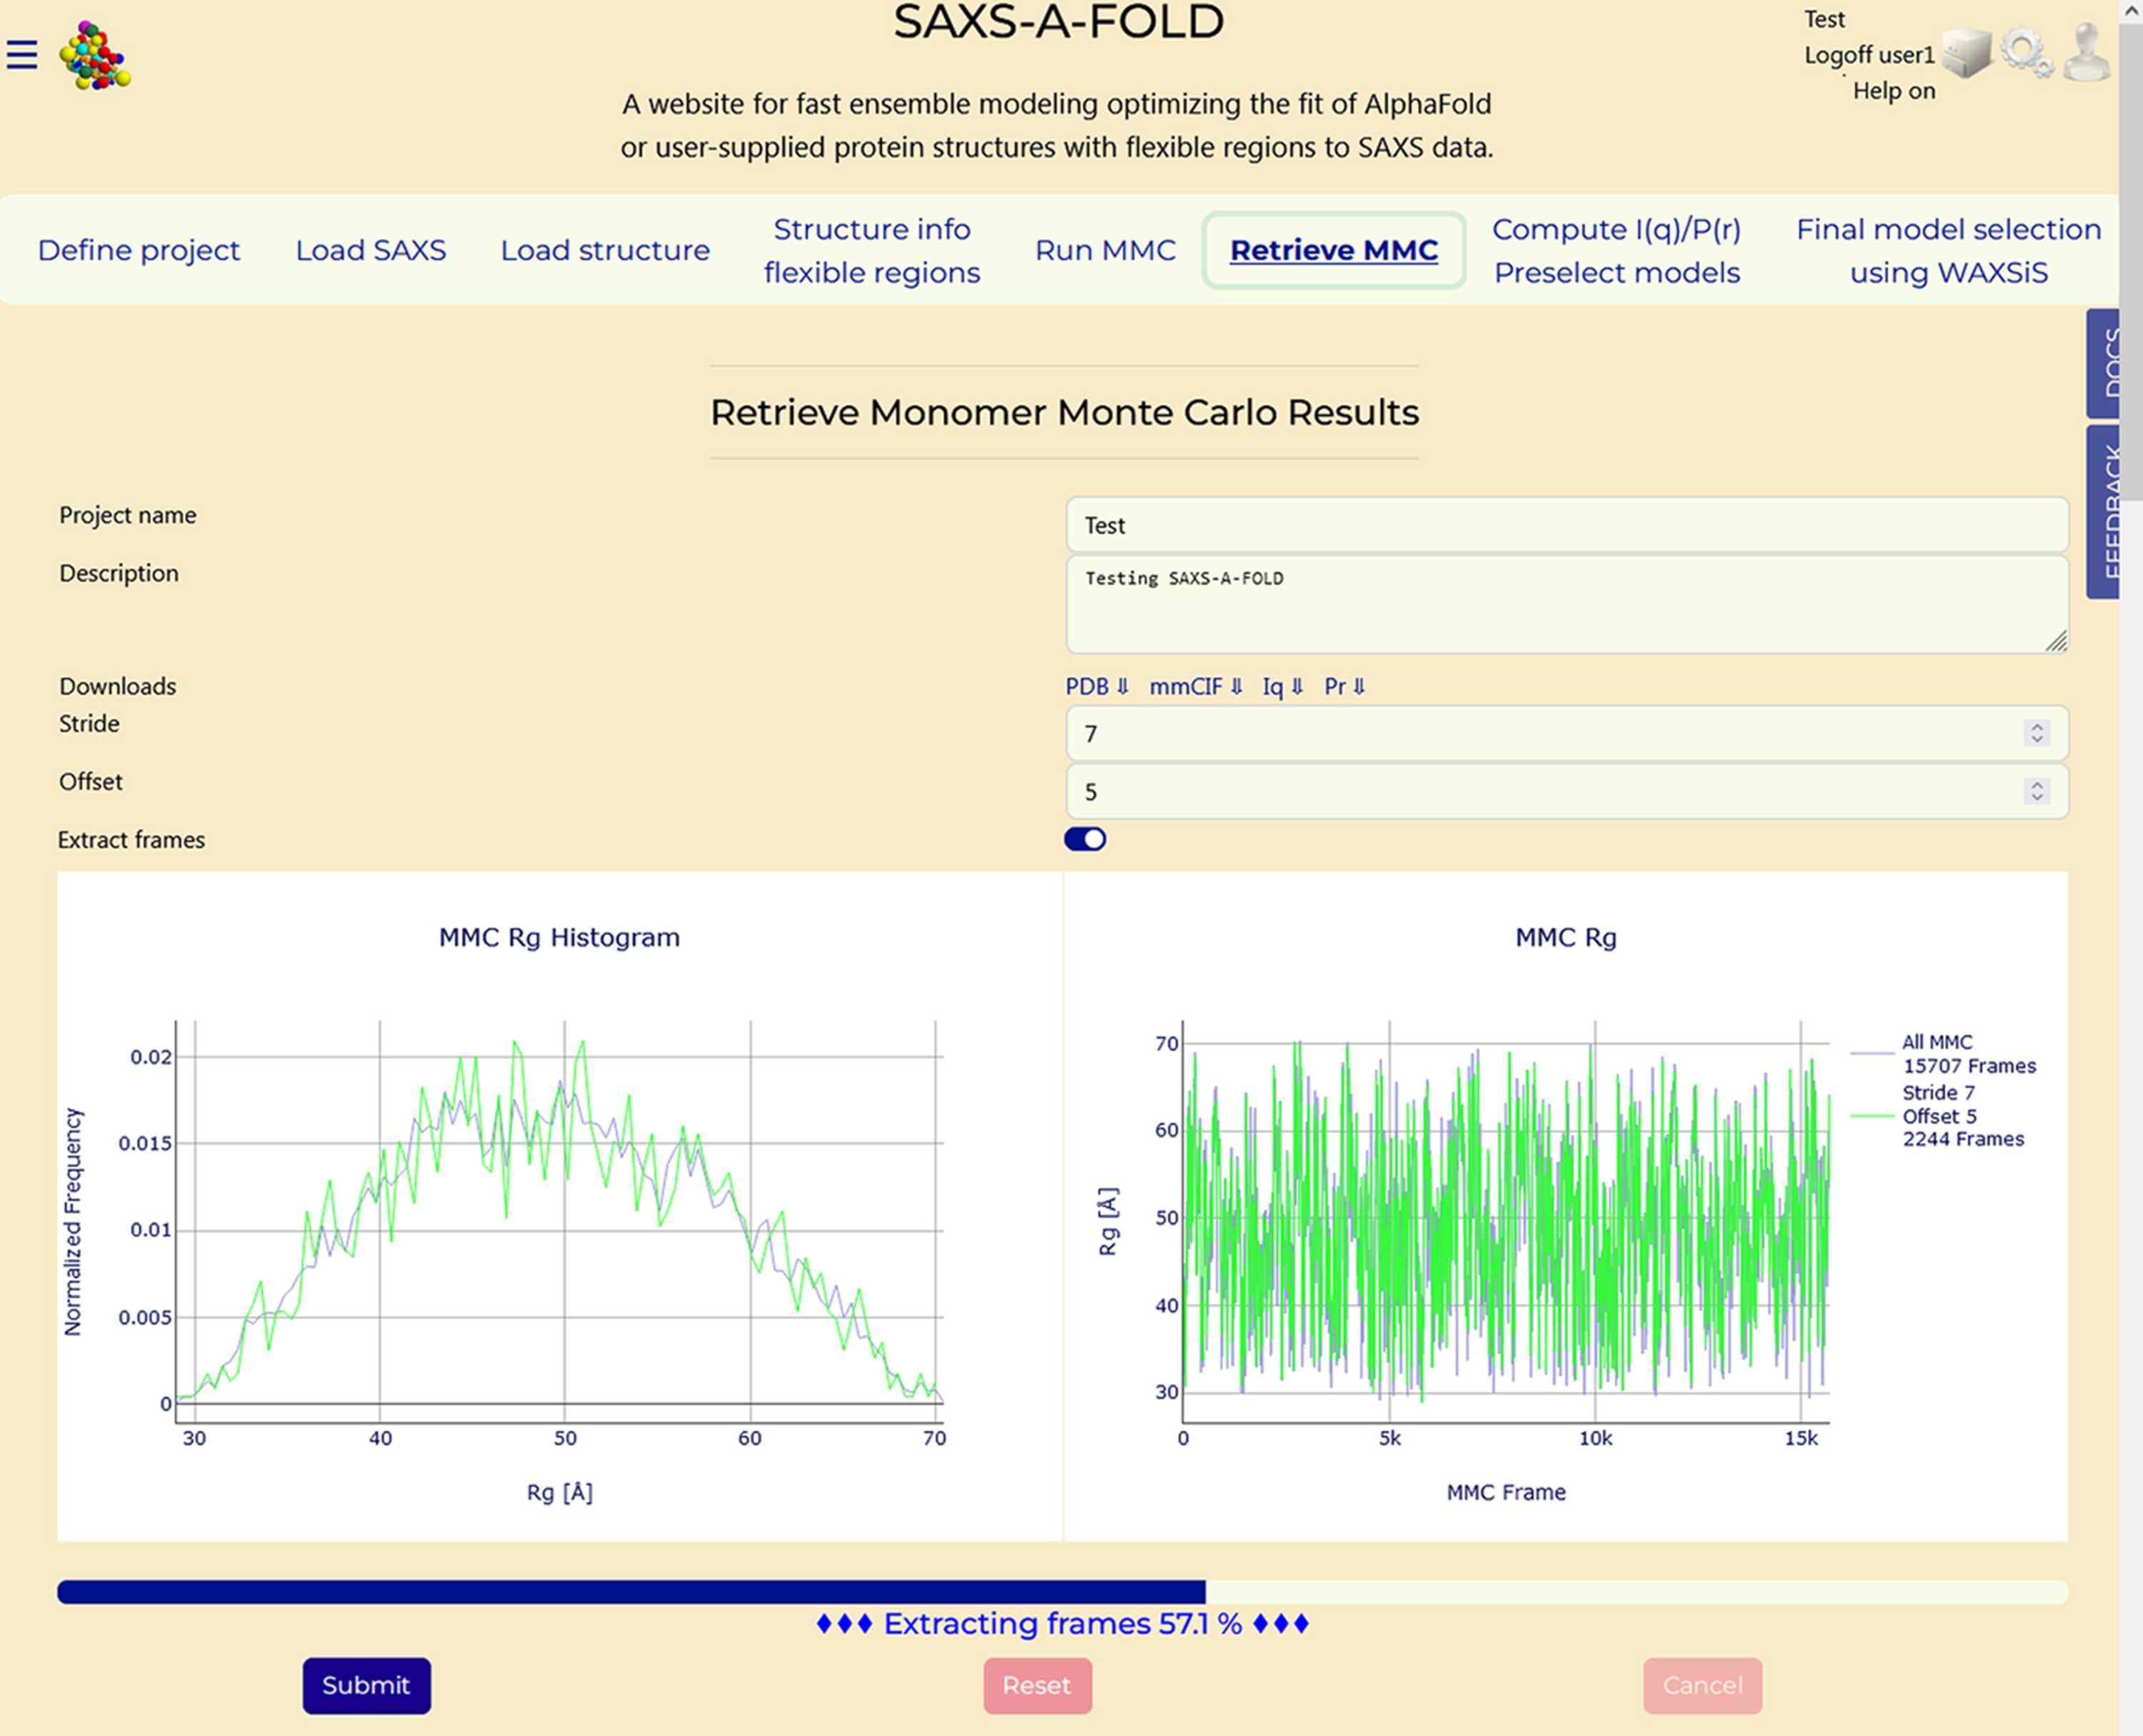This screenshot has height=1736, width=2143.
Task: Click Logoff user1 link
Action: click(1869, 55)
